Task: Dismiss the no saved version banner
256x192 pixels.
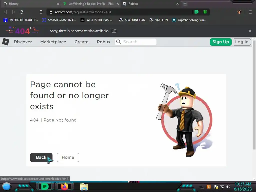Action: pos(250,31)
